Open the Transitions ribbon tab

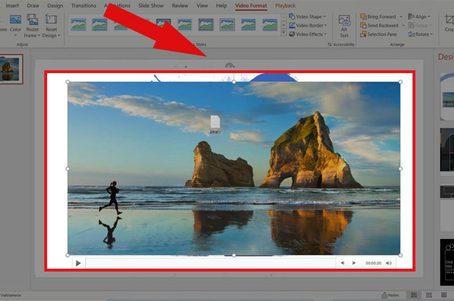point(83,6)
